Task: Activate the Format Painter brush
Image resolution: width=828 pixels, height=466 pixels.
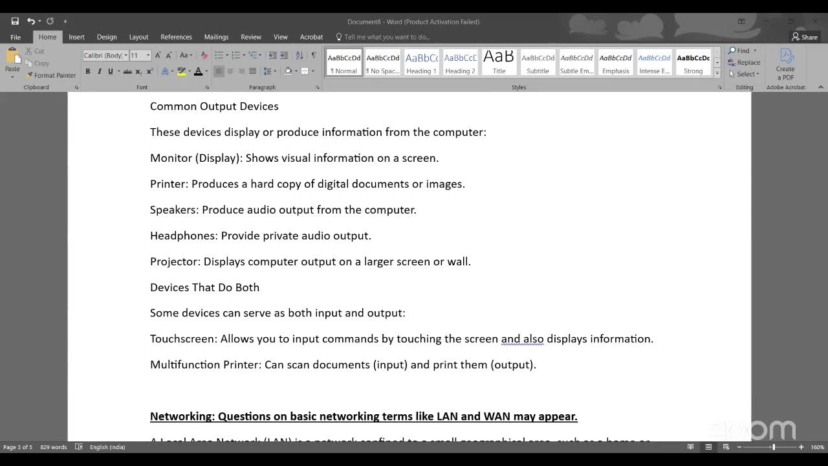Action: point(51,75)
